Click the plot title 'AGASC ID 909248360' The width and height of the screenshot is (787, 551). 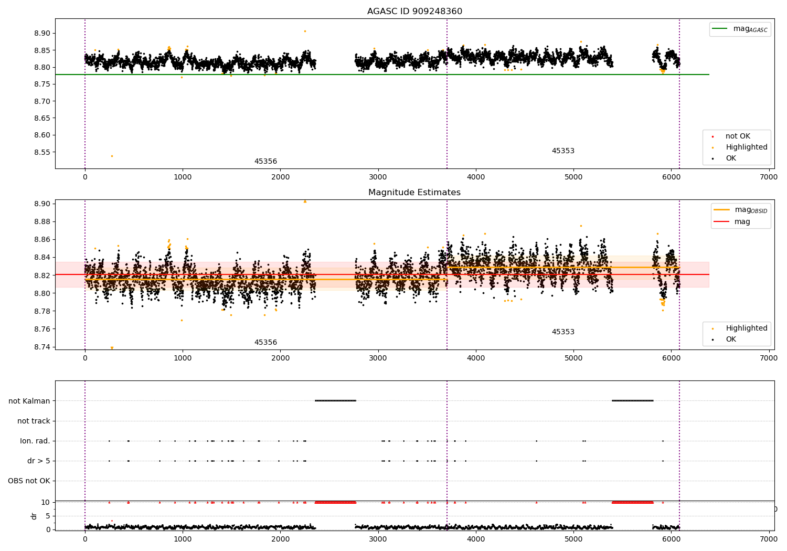tap(414, 12)
